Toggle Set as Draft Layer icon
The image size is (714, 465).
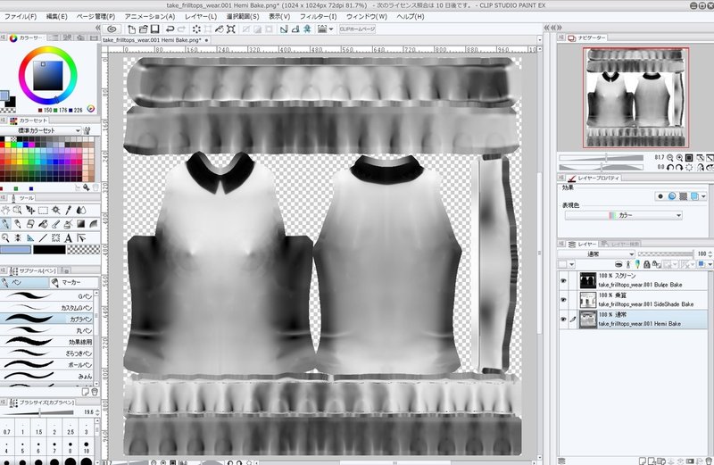(637, 264)
